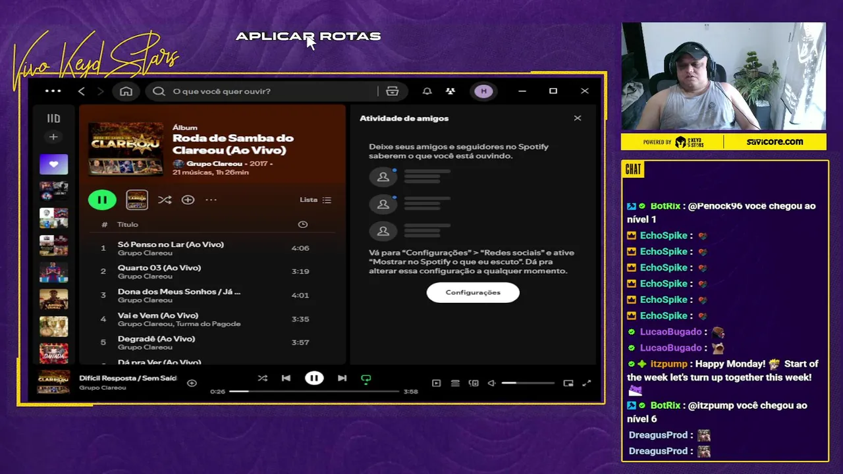The width and height of the screenshot is (843, 474).
Task: Click the clock duration column header
Action: pyautogui.click(x=302, y=224)
